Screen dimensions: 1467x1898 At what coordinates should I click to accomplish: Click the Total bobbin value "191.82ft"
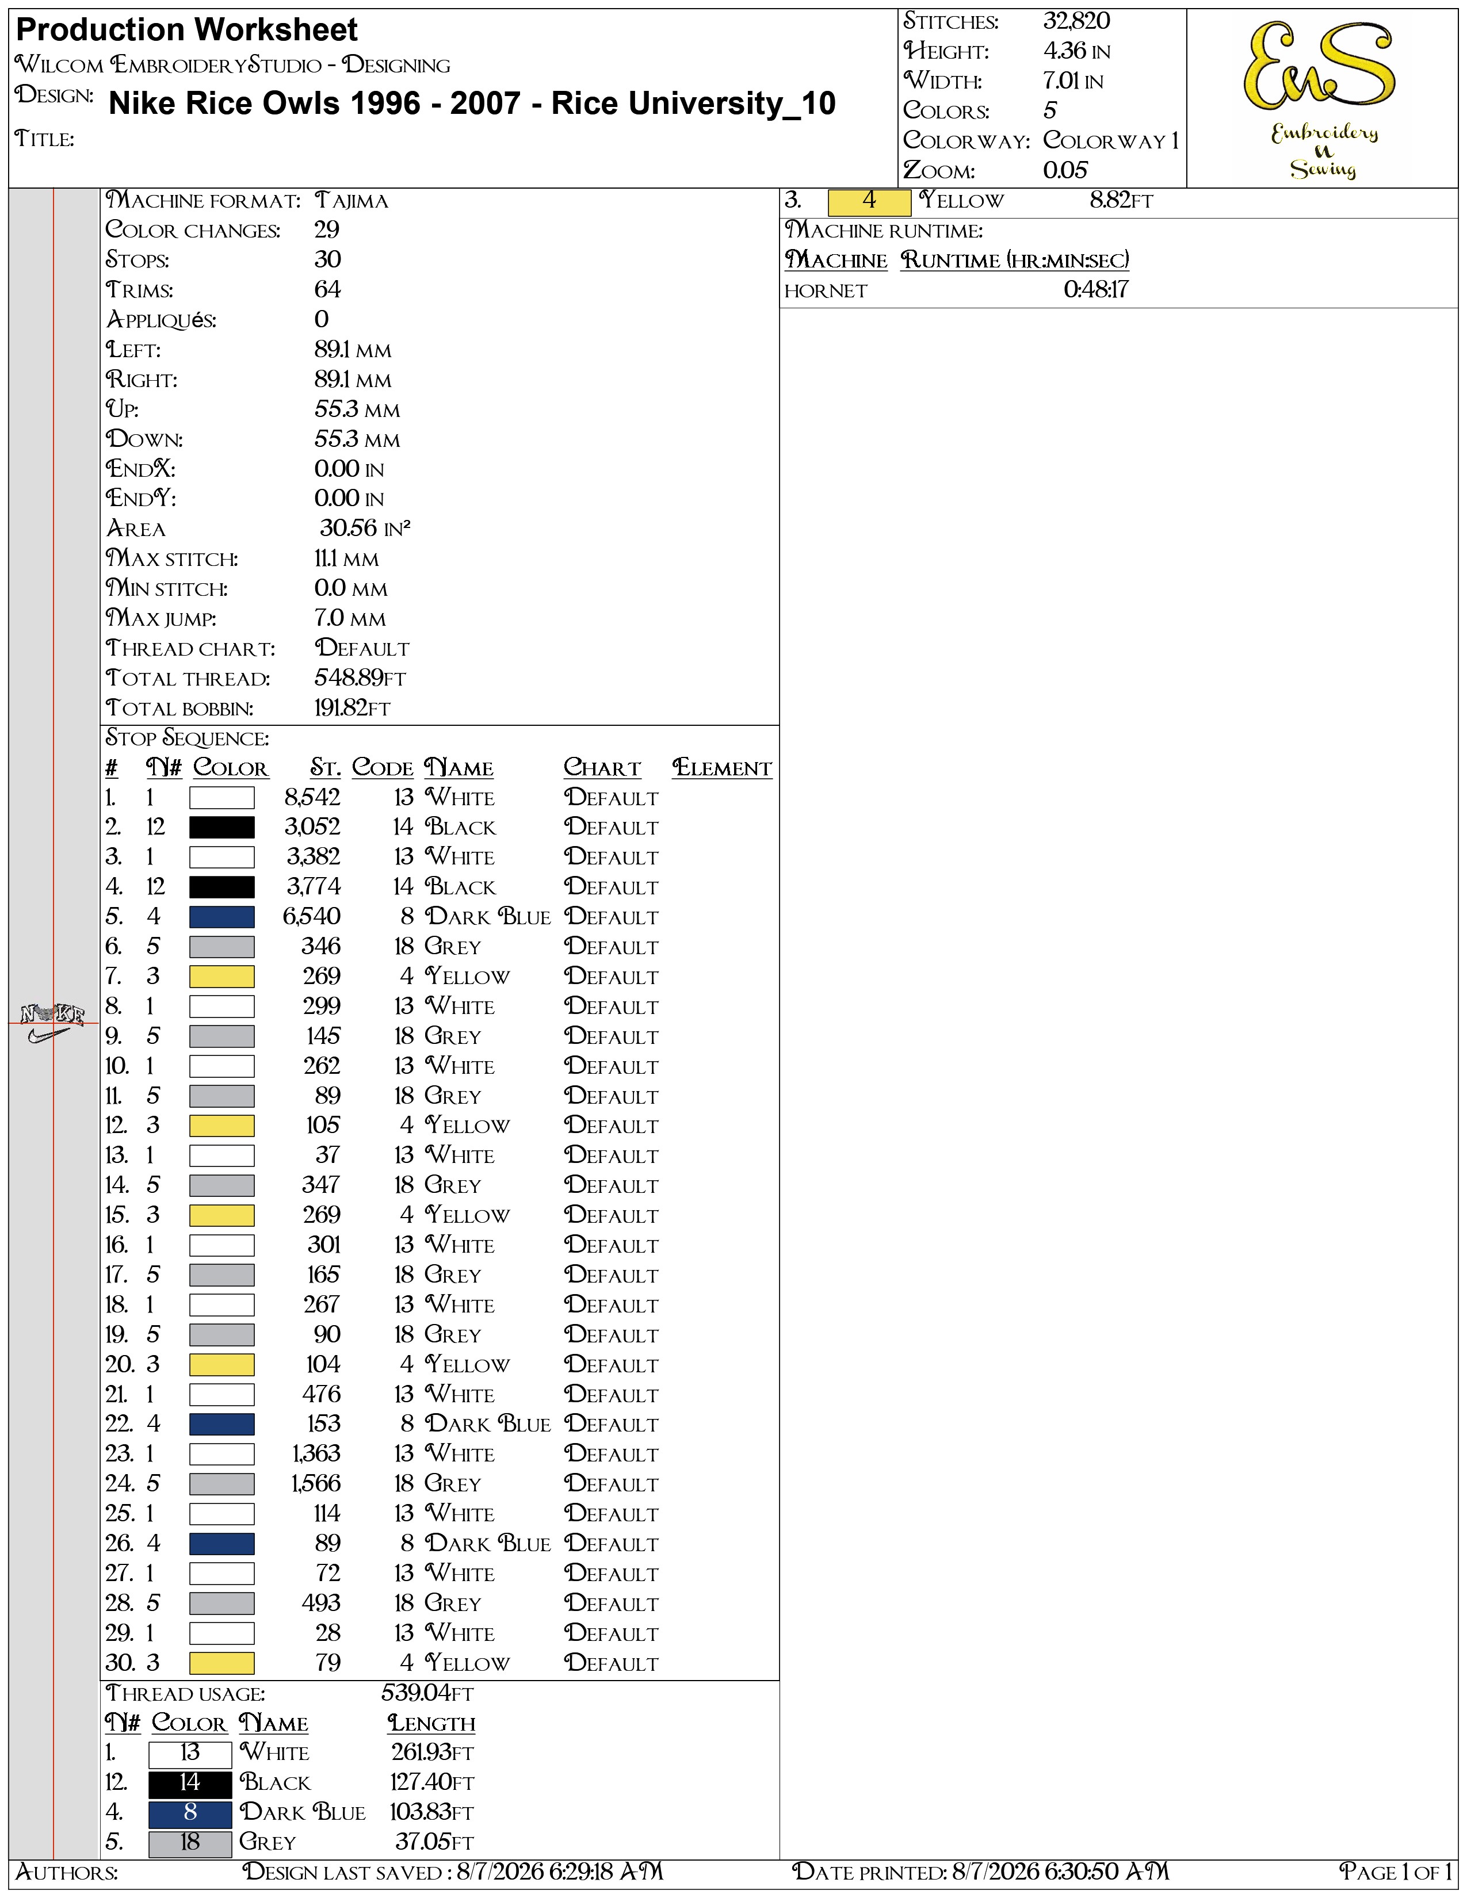352,708
